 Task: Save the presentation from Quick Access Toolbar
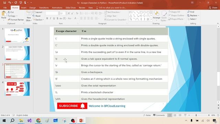click(x=4, y=2)
